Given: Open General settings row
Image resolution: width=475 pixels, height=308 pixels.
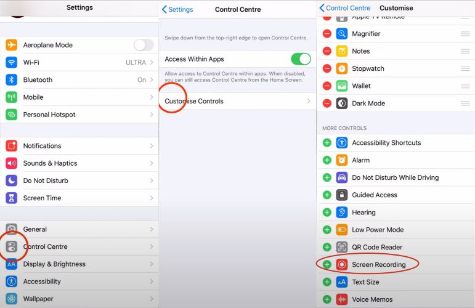Looking at the screenshot, I should click(79, 229).
